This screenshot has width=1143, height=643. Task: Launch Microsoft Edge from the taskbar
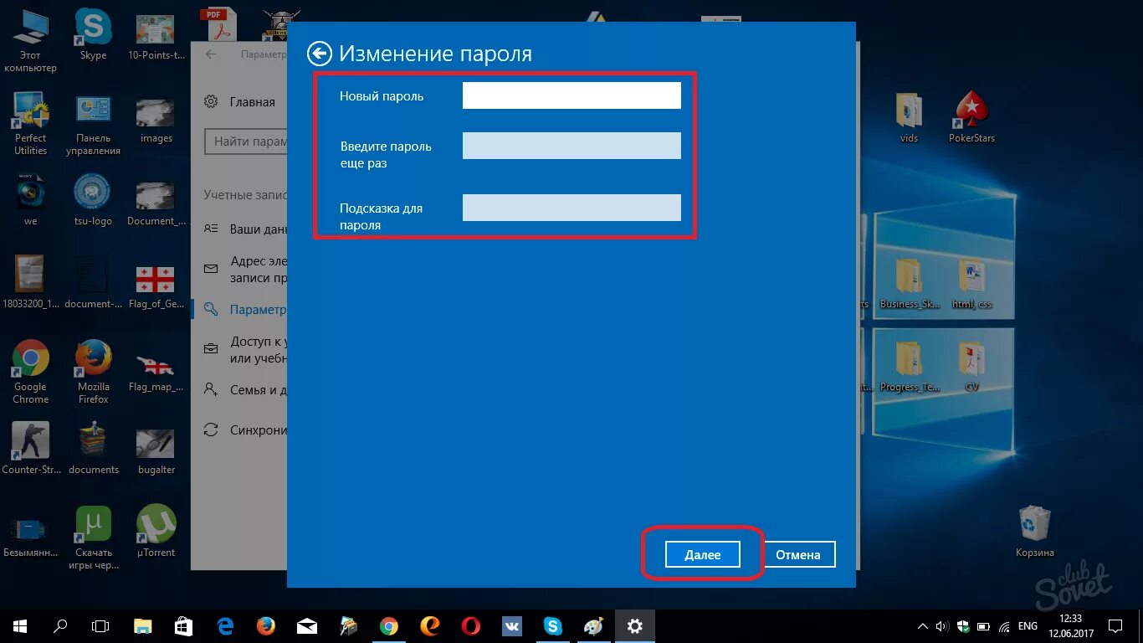225,625
